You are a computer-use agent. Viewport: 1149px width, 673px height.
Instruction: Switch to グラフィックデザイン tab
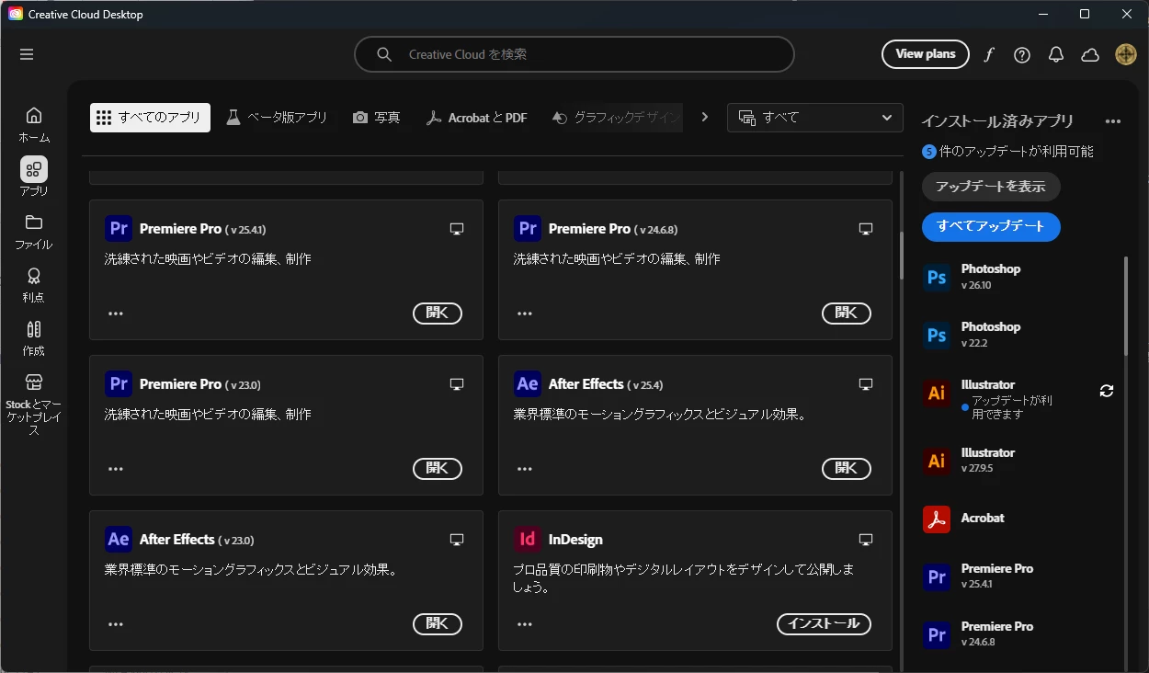[x=616, y=118]
